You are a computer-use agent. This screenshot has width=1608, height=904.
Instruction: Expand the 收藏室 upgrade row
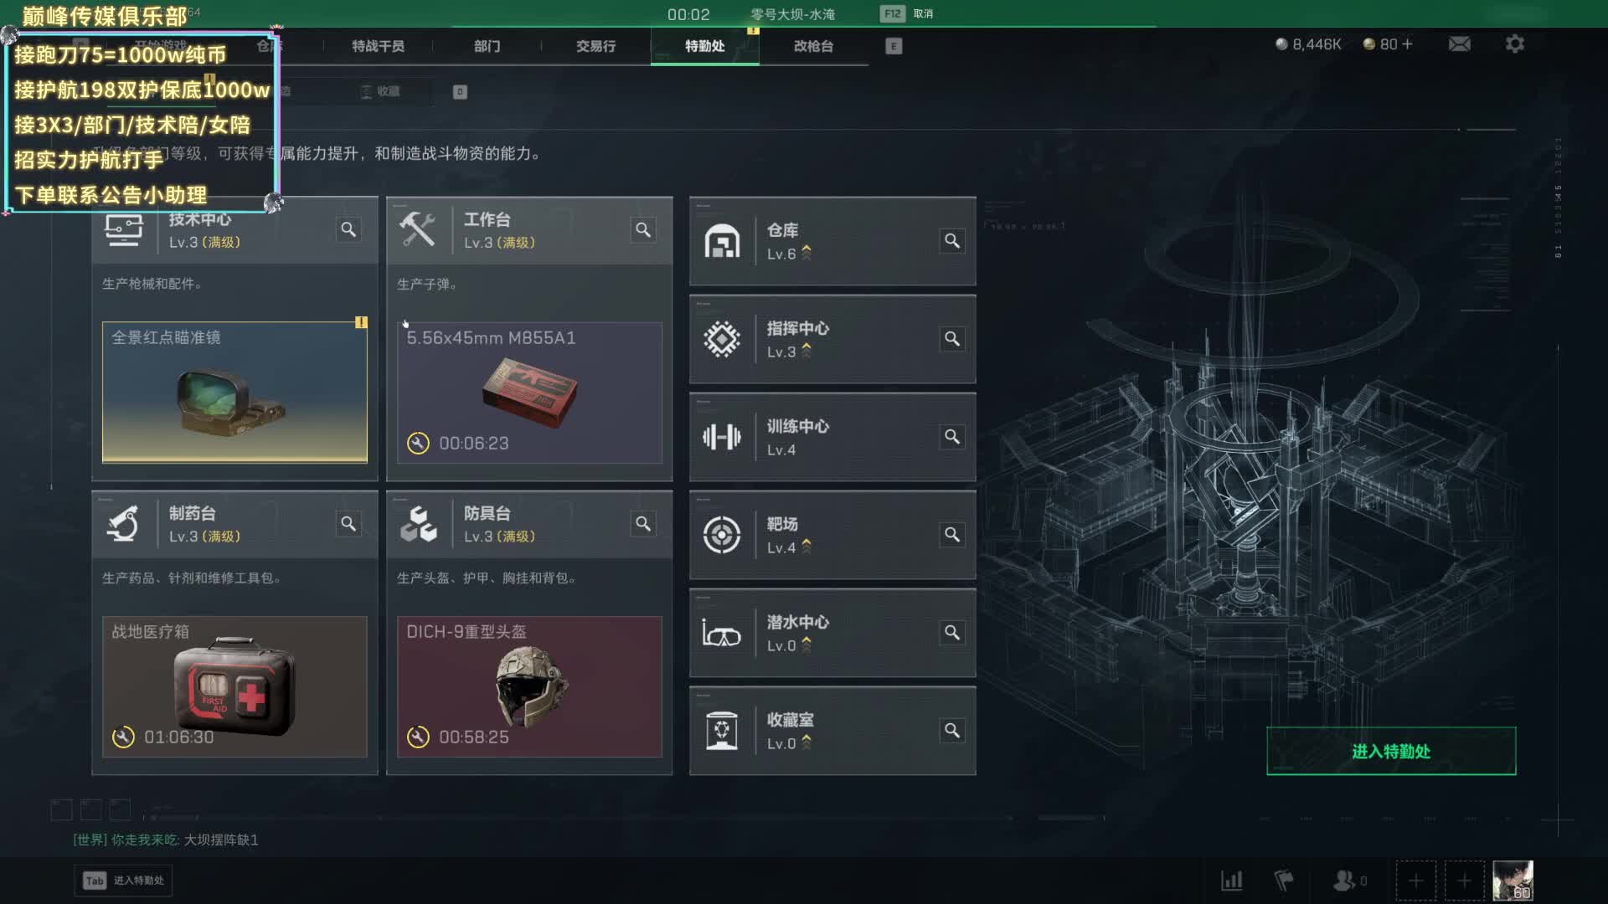[x=832, y=731]
